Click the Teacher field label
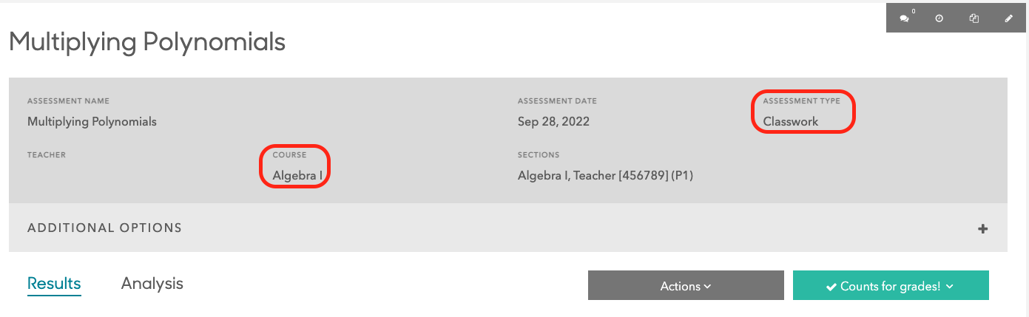The height and width of the screenshot is (317, 1029). [x=47, y=155]
